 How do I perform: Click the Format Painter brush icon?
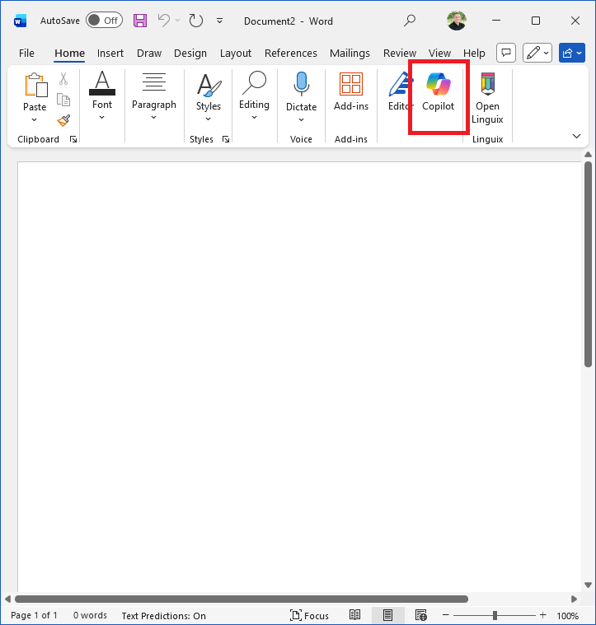click(x=63, y=120)
